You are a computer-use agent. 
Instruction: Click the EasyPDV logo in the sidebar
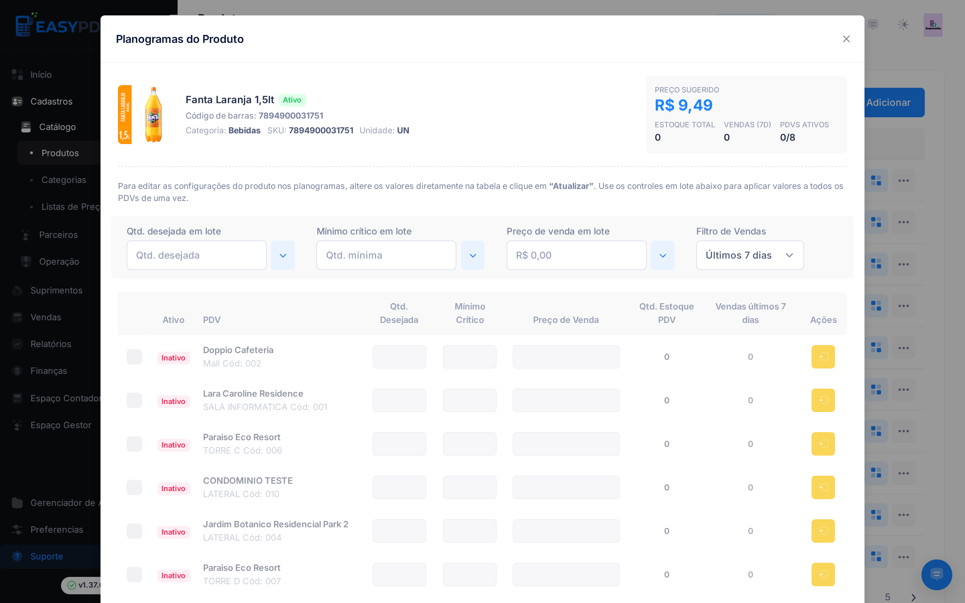[58, 25]
